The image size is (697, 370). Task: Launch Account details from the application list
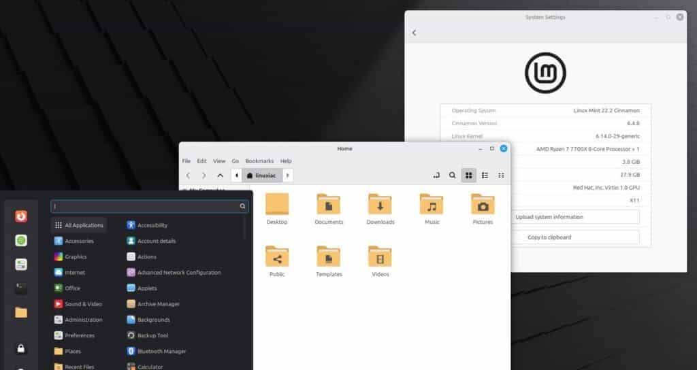click(151, 241)
